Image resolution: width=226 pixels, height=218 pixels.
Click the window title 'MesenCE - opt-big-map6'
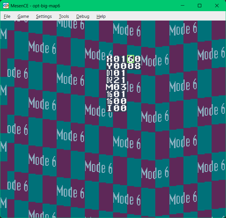[35, 6]
